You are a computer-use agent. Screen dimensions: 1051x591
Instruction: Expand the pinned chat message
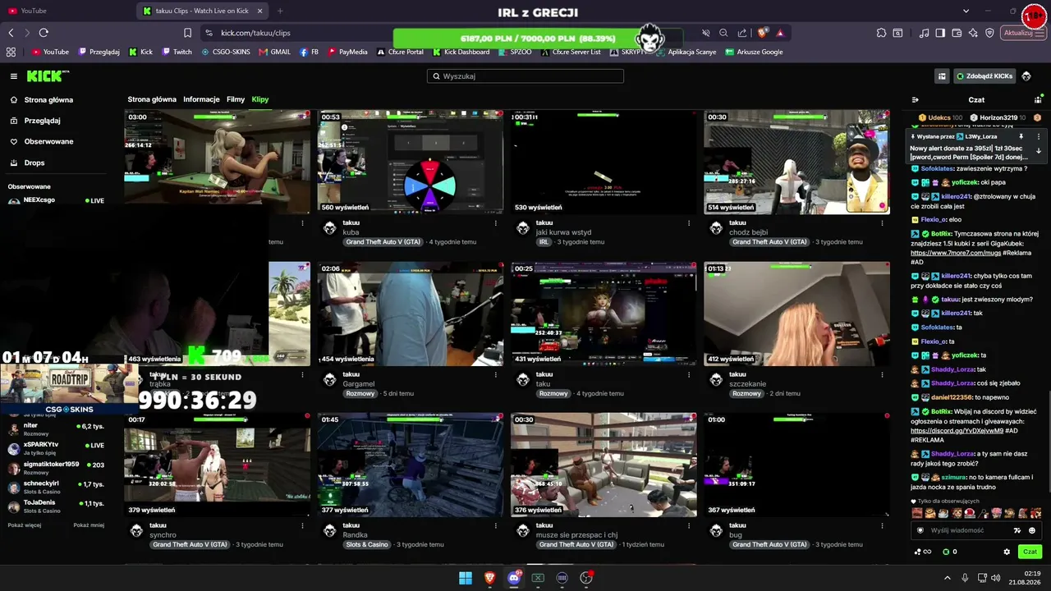[1038, 151]
